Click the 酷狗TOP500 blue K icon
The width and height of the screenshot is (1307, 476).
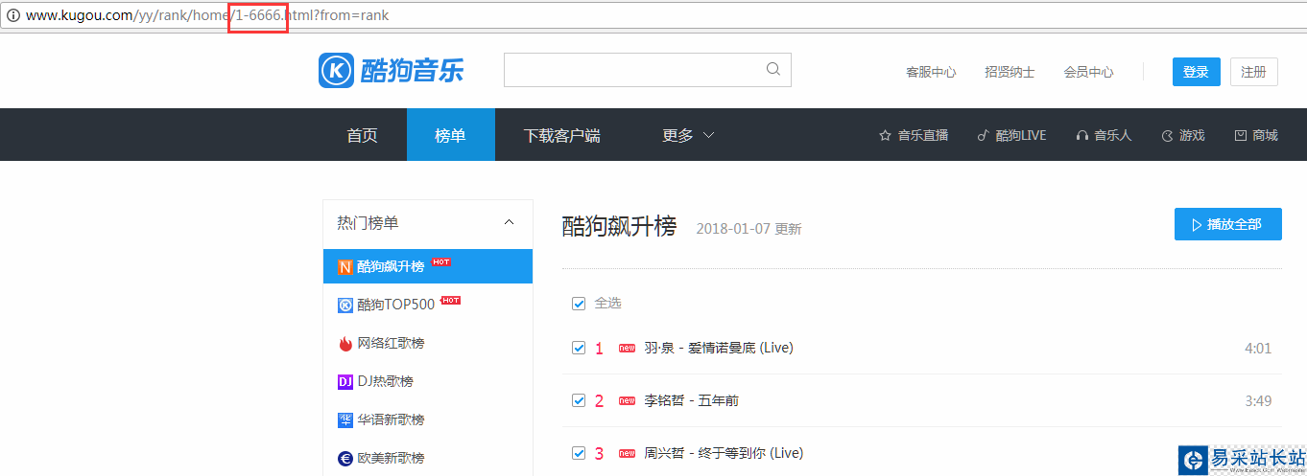(x=345, y=306)
